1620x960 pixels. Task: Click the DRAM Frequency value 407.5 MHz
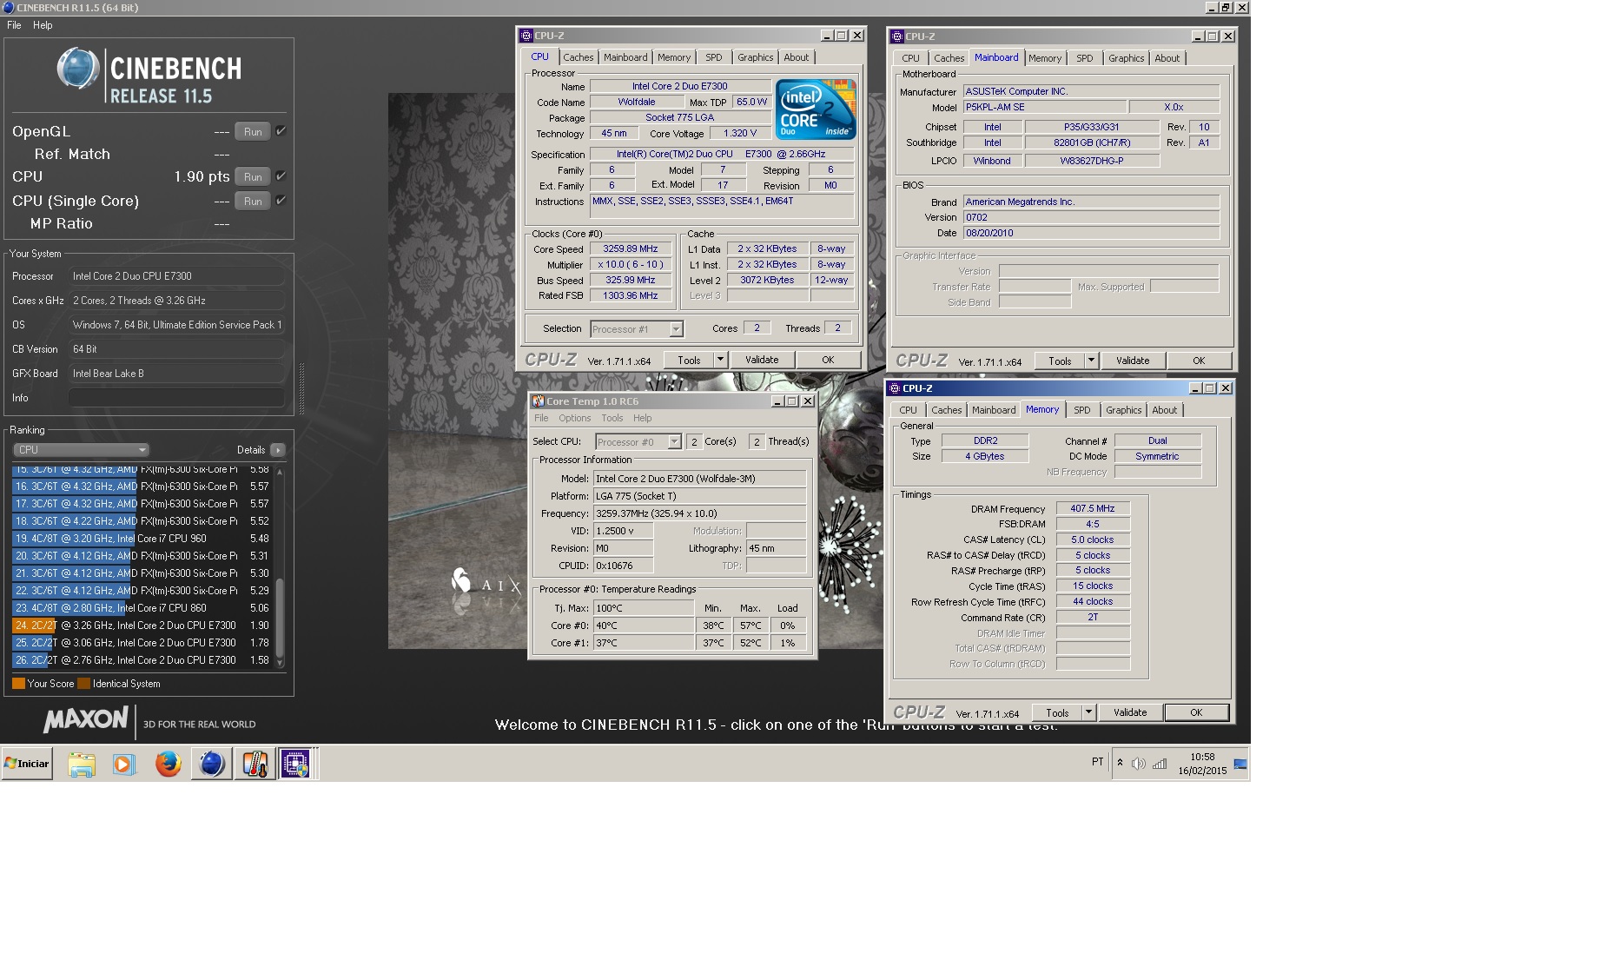pos(1092,508)
